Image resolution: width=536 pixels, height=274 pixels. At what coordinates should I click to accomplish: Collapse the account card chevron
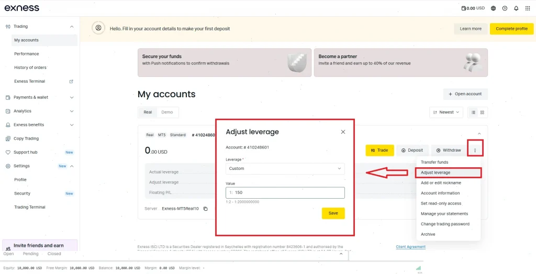tap(479, 134)
